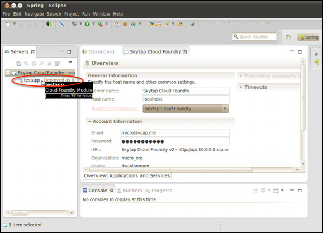Expand the Publishing section
Image resolution: width=323 pixels, height=233 pixels.
click(241, 76)
